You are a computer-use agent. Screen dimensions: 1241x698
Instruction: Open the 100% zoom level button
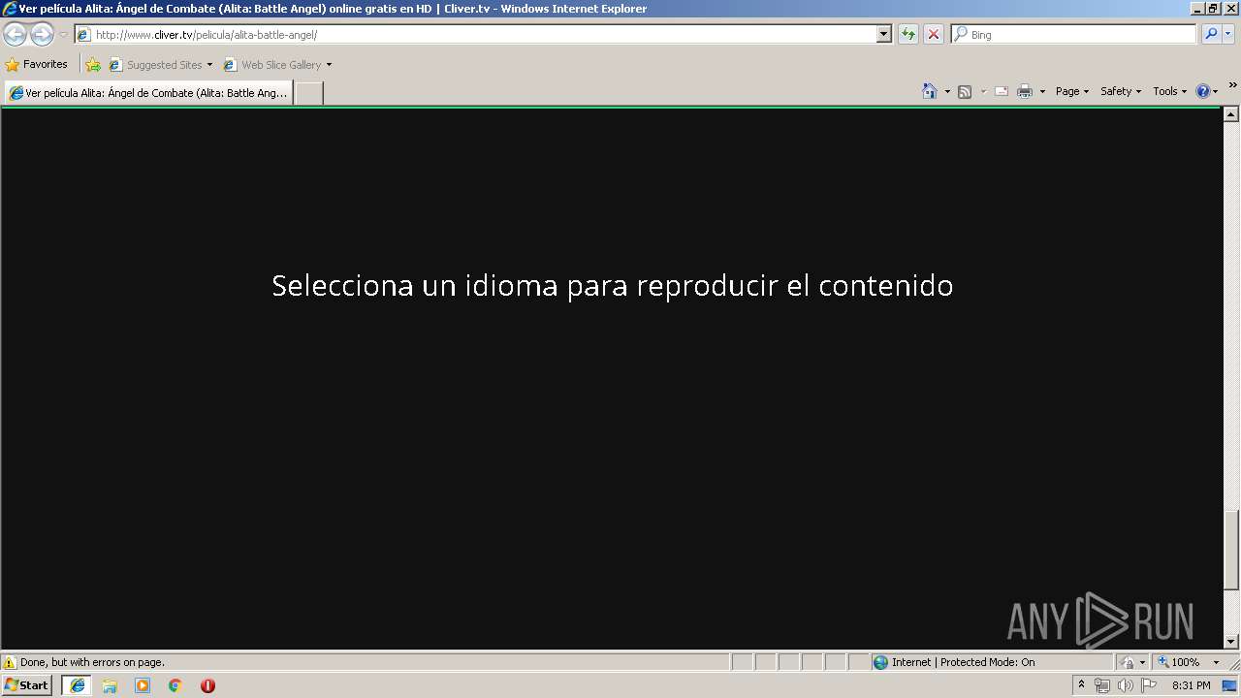tap(1179, 662)
